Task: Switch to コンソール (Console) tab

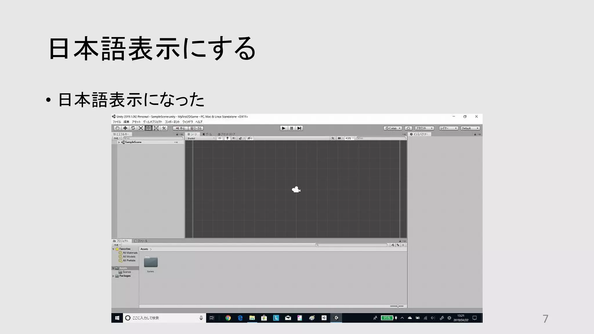Action: coord(141,241)
